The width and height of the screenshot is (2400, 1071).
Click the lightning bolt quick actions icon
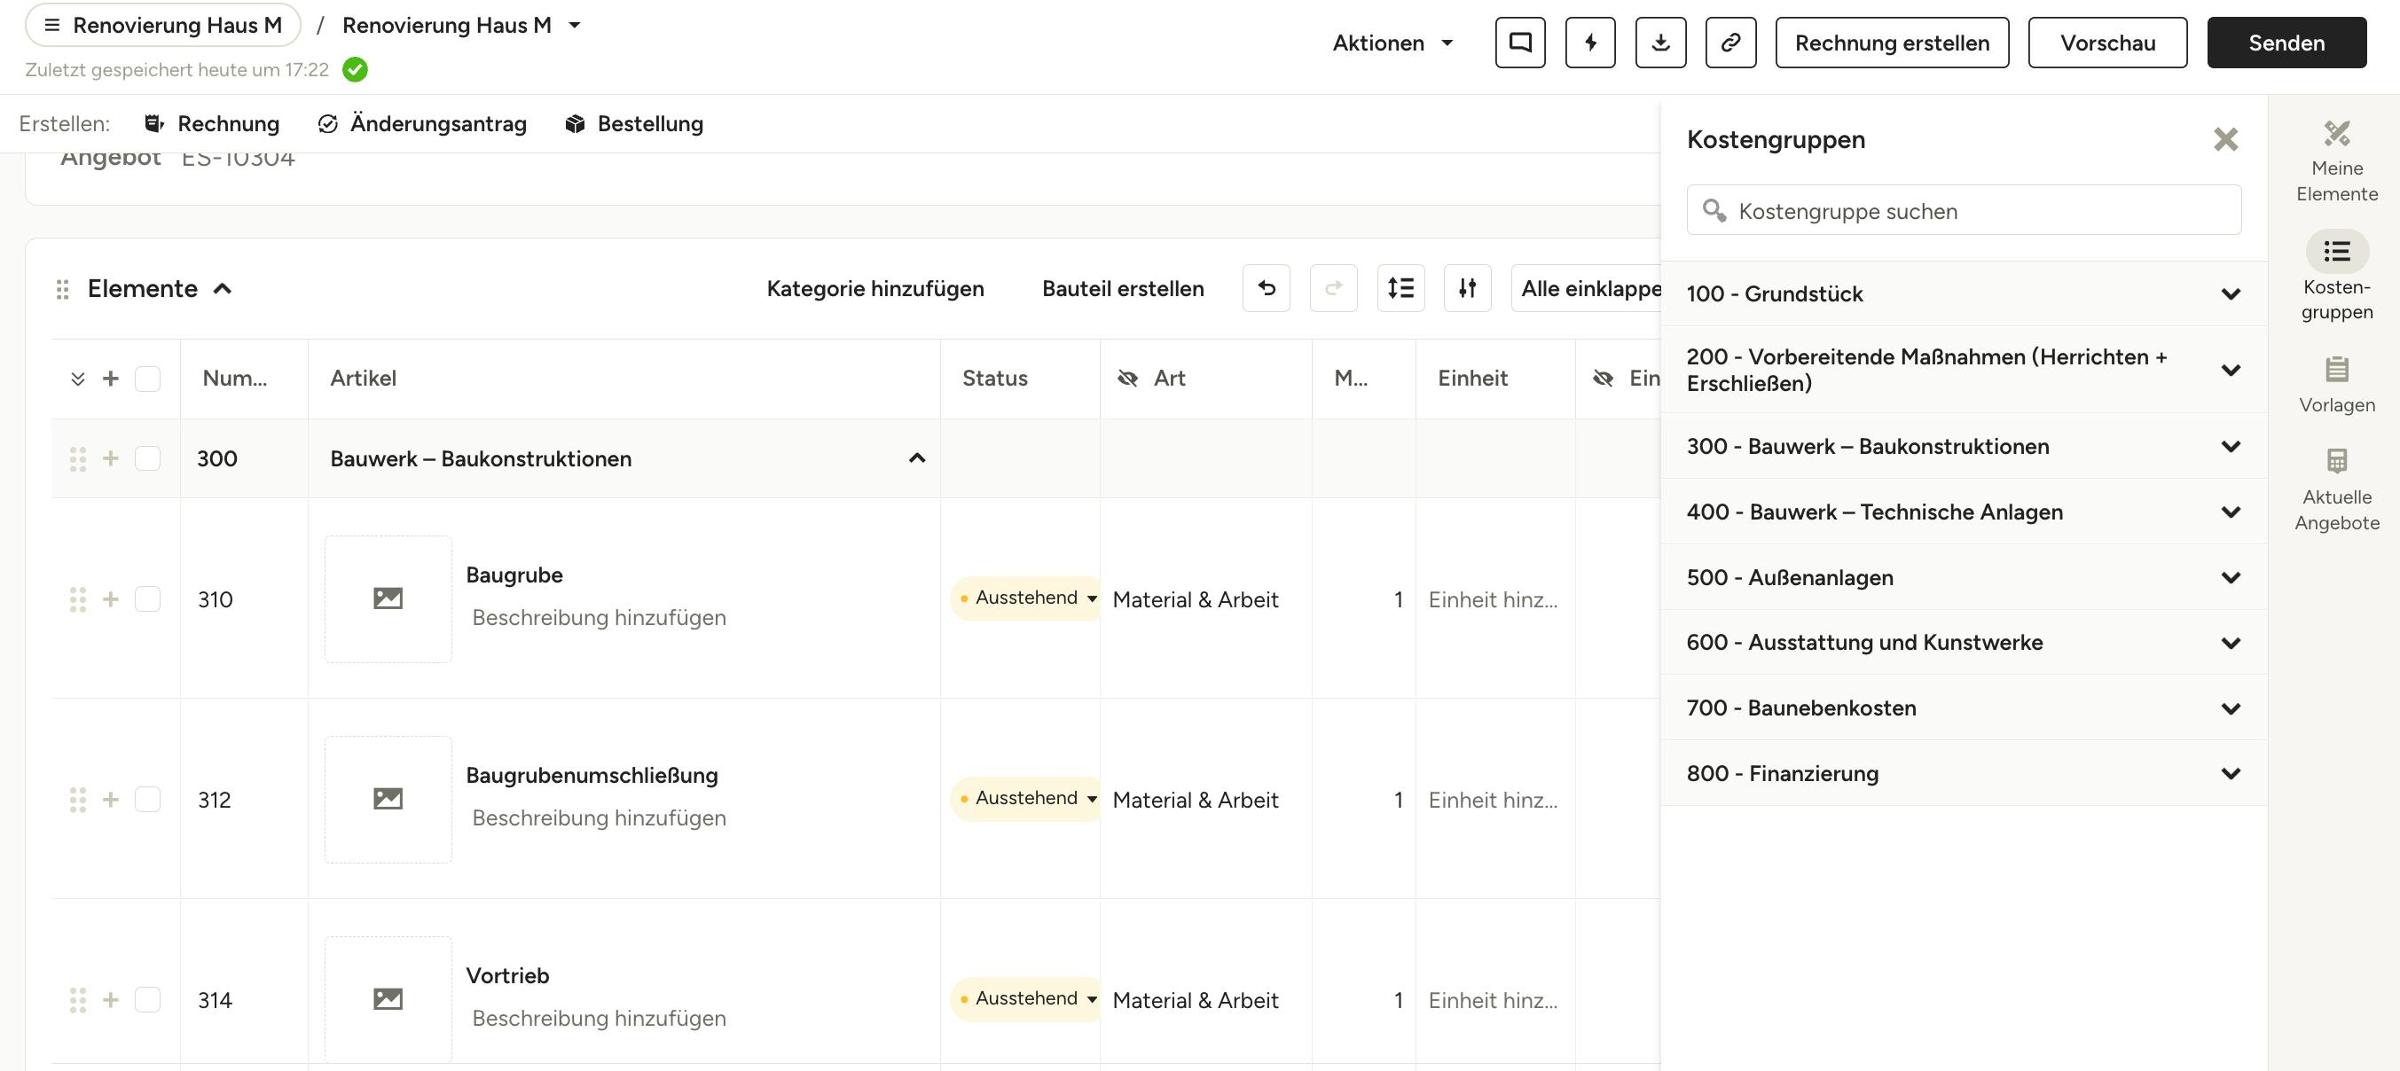[x=1590, y=43]
